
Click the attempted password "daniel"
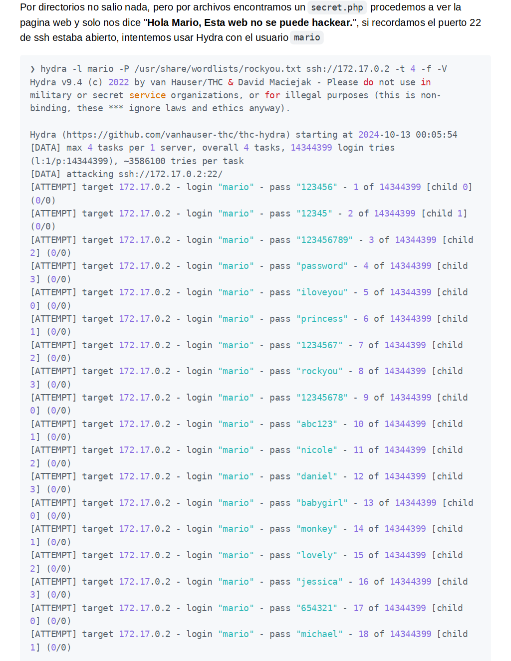point(317,476)
